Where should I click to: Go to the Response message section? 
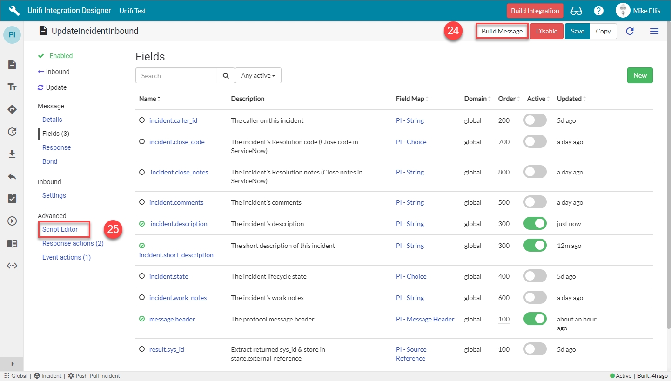point(56,147)
